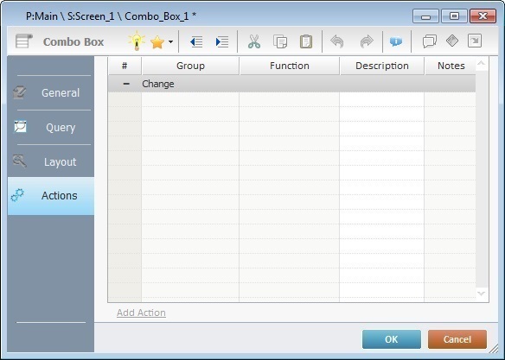Click the clipboard paste icon
505x360 pixels.
pyautogui.click(x=305, y=41)
